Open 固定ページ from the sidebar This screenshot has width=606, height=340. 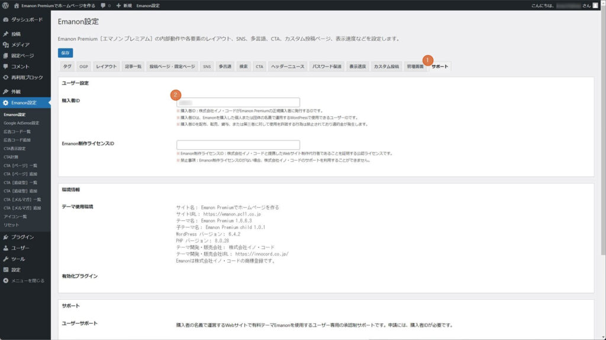pos(22,55)
